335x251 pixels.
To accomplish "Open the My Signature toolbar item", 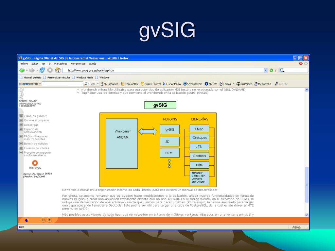I will click(109, 84).
